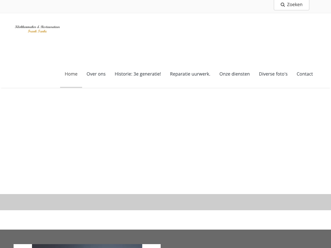Viewport: 331px width, 248px height.
Task: Go to the Home menu item
Action: [71, 74]
